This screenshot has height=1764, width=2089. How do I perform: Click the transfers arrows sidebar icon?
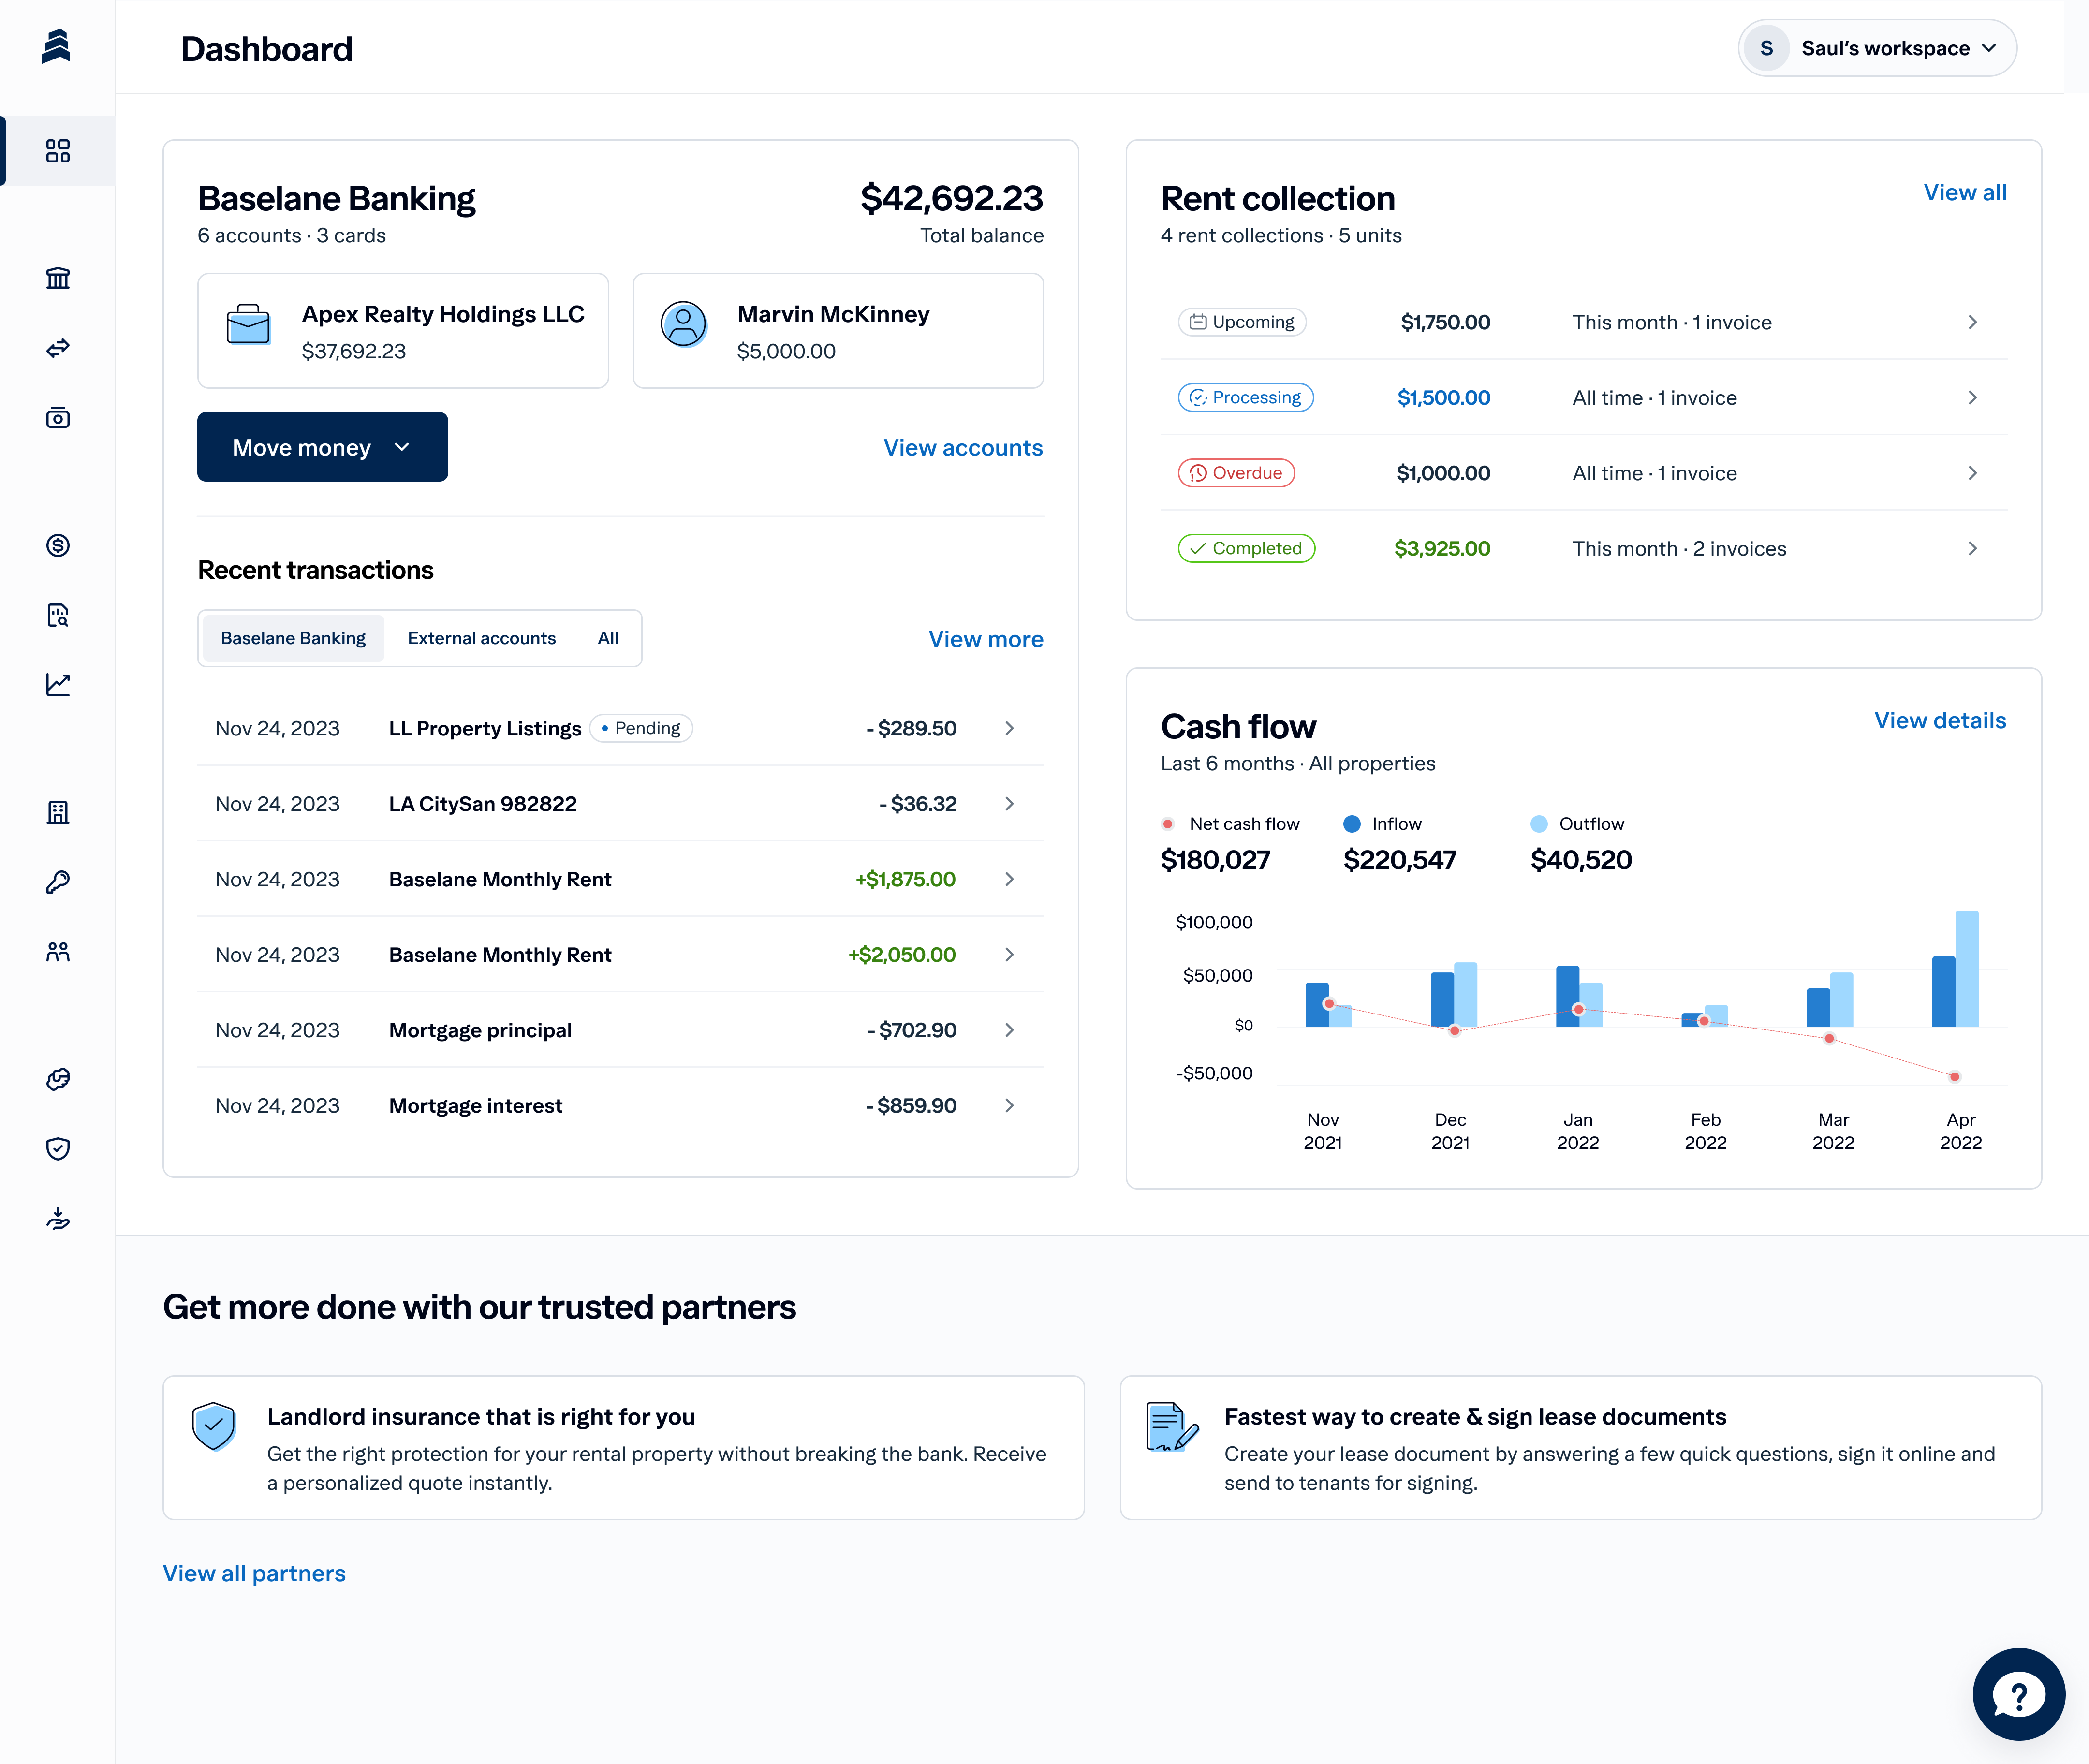pos(58,348)
